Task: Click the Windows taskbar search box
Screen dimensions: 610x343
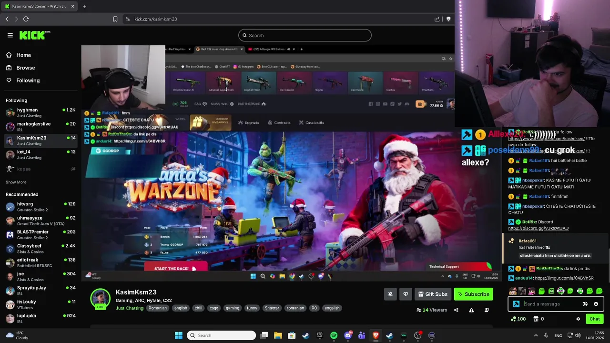Action: coord(220,335)
